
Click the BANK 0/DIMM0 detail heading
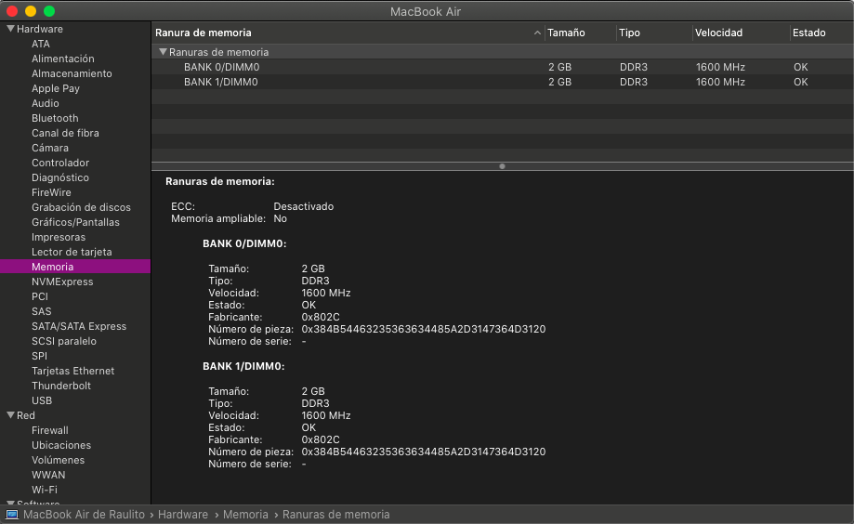[x=244, y=243]
